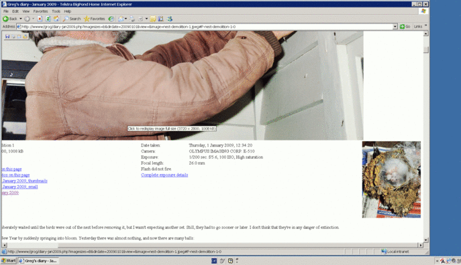Viewport: 461px width, 265px height.
Task: Click in the Address bar URL field
Action: pyautogui.click(x=205, y=26)
